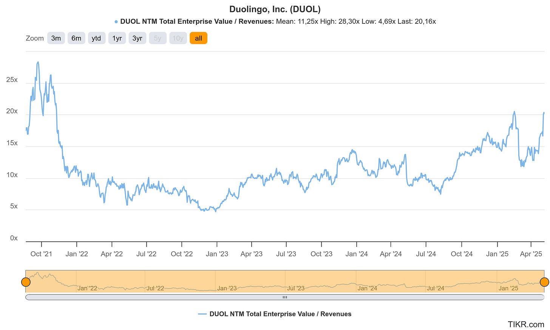Click the 20x y-axis label
Screen dimensions: 550x330
point(12,111)
